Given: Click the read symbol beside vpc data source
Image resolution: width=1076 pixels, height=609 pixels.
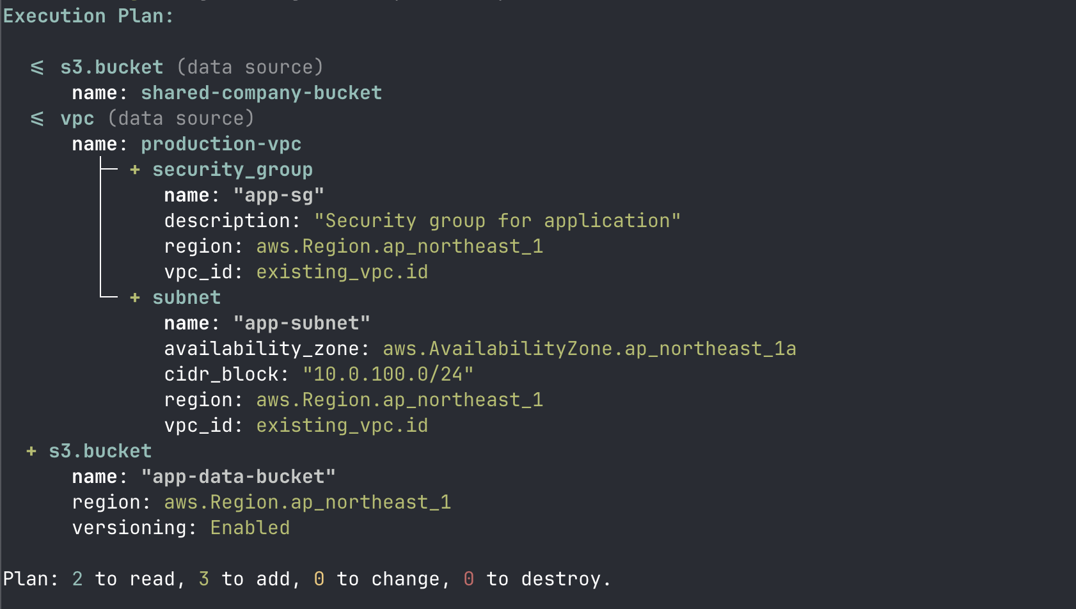Looking at the screenshot, I should (37, 118).
